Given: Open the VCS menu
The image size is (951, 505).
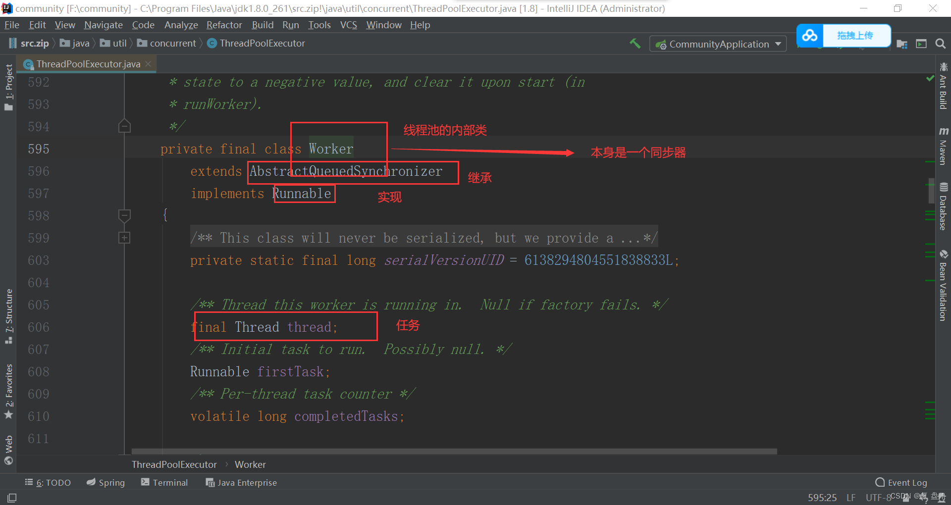Looking at the screenshot, I should tap(348, 25).
